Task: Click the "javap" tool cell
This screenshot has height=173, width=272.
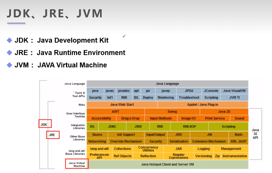Action: coord(166,91)
